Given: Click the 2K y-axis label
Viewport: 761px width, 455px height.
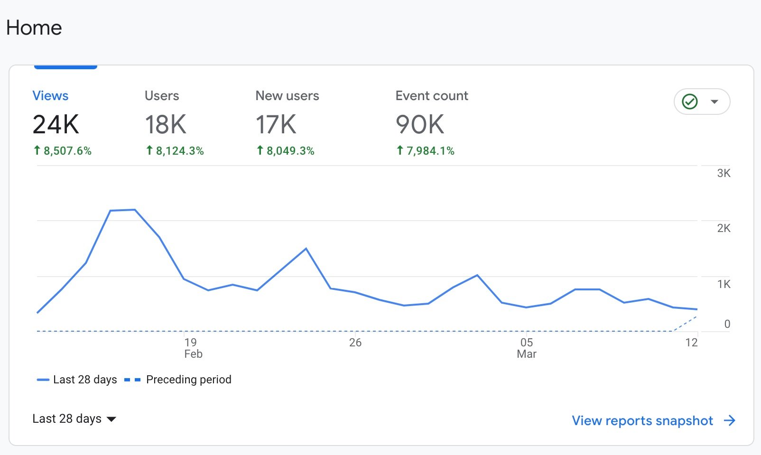Looking at the screenshot, I should (x=724, y=228).
